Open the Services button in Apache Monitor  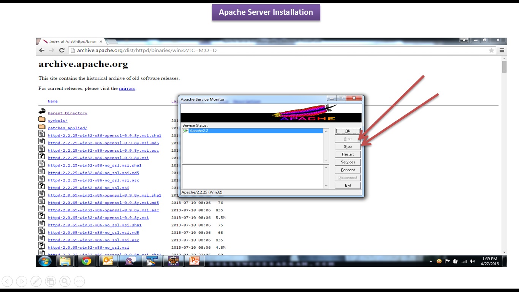tap(348, 162)
